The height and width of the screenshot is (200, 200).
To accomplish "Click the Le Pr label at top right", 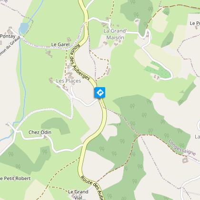I will 195,23.
